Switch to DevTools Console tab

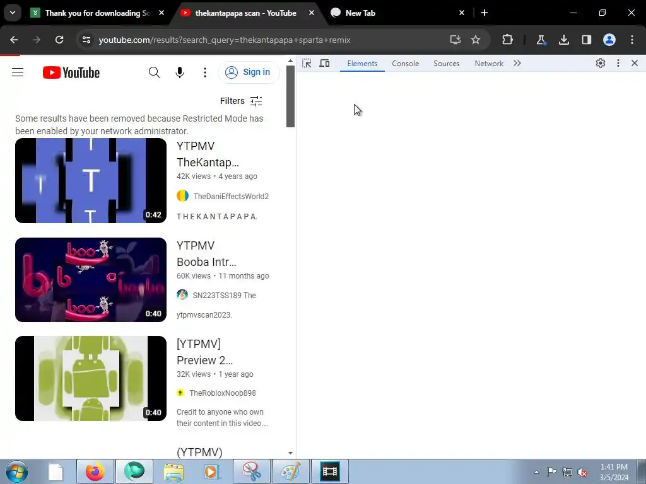click(406, 64)
